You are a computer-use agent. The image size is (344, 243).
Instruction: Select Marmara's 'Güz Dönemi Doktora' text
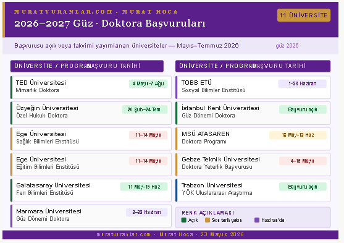pos(43,219)
